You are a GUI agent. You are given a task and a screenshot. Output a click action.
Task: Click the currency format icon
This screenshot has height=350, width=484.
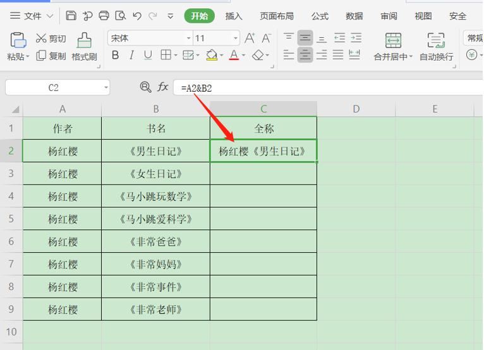click(x=471, y=55)
